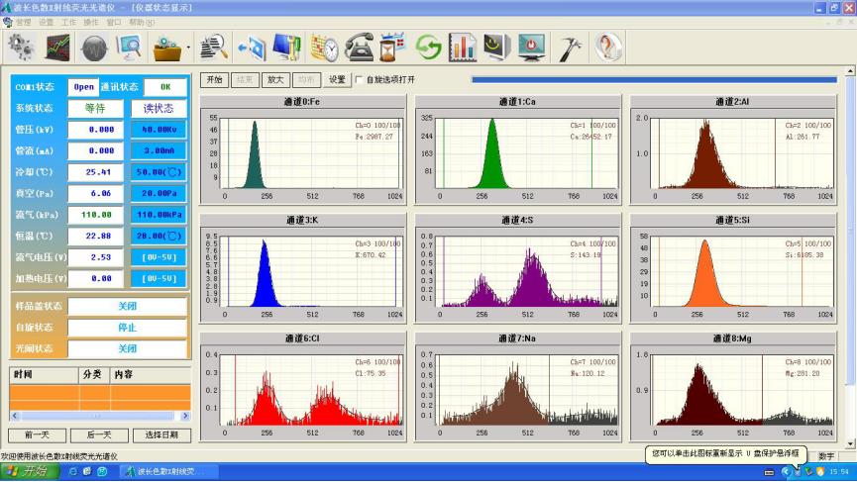857x482 pixels.
Task: Click the 样品盖状态 关闭 field
Action: 128,306
